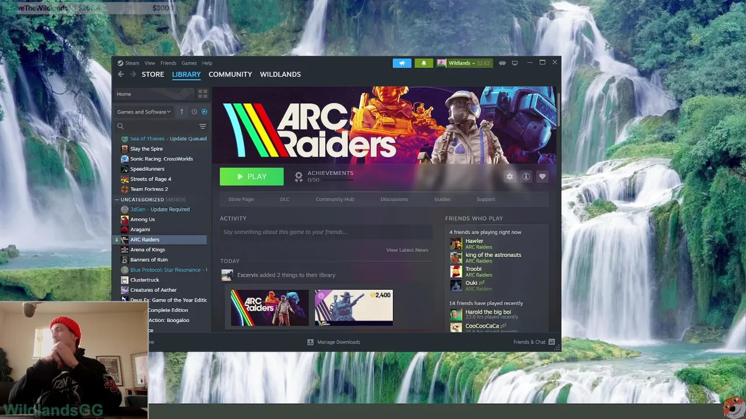Open advanced filter lines icon by search
Image resolution: width=746 pixels, height=419 pixels.
click(x=203, y=126)
